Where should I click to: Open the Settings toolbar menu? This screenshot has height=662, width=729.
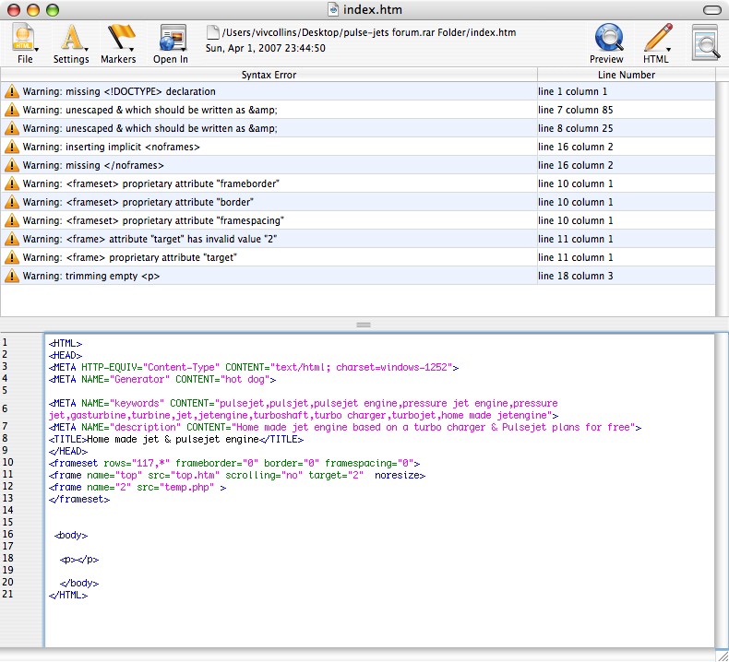point(71,42)
